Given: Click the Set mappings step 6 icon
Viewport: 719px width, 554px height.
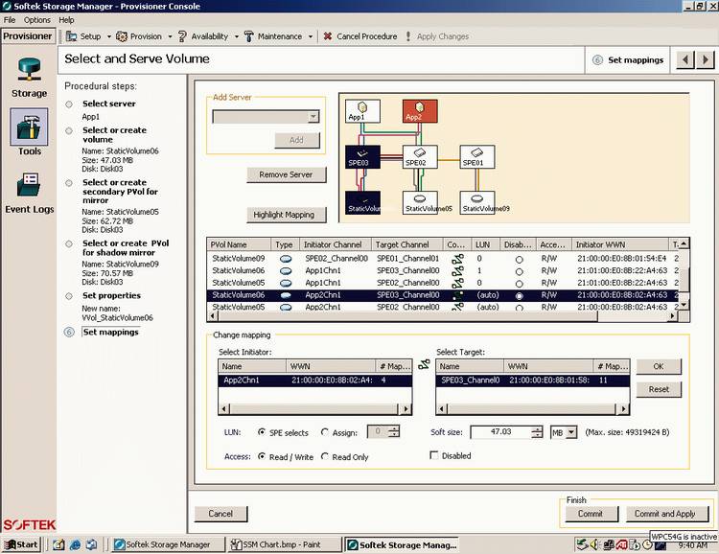Looking at the screenshot, I should click(69, 332).
